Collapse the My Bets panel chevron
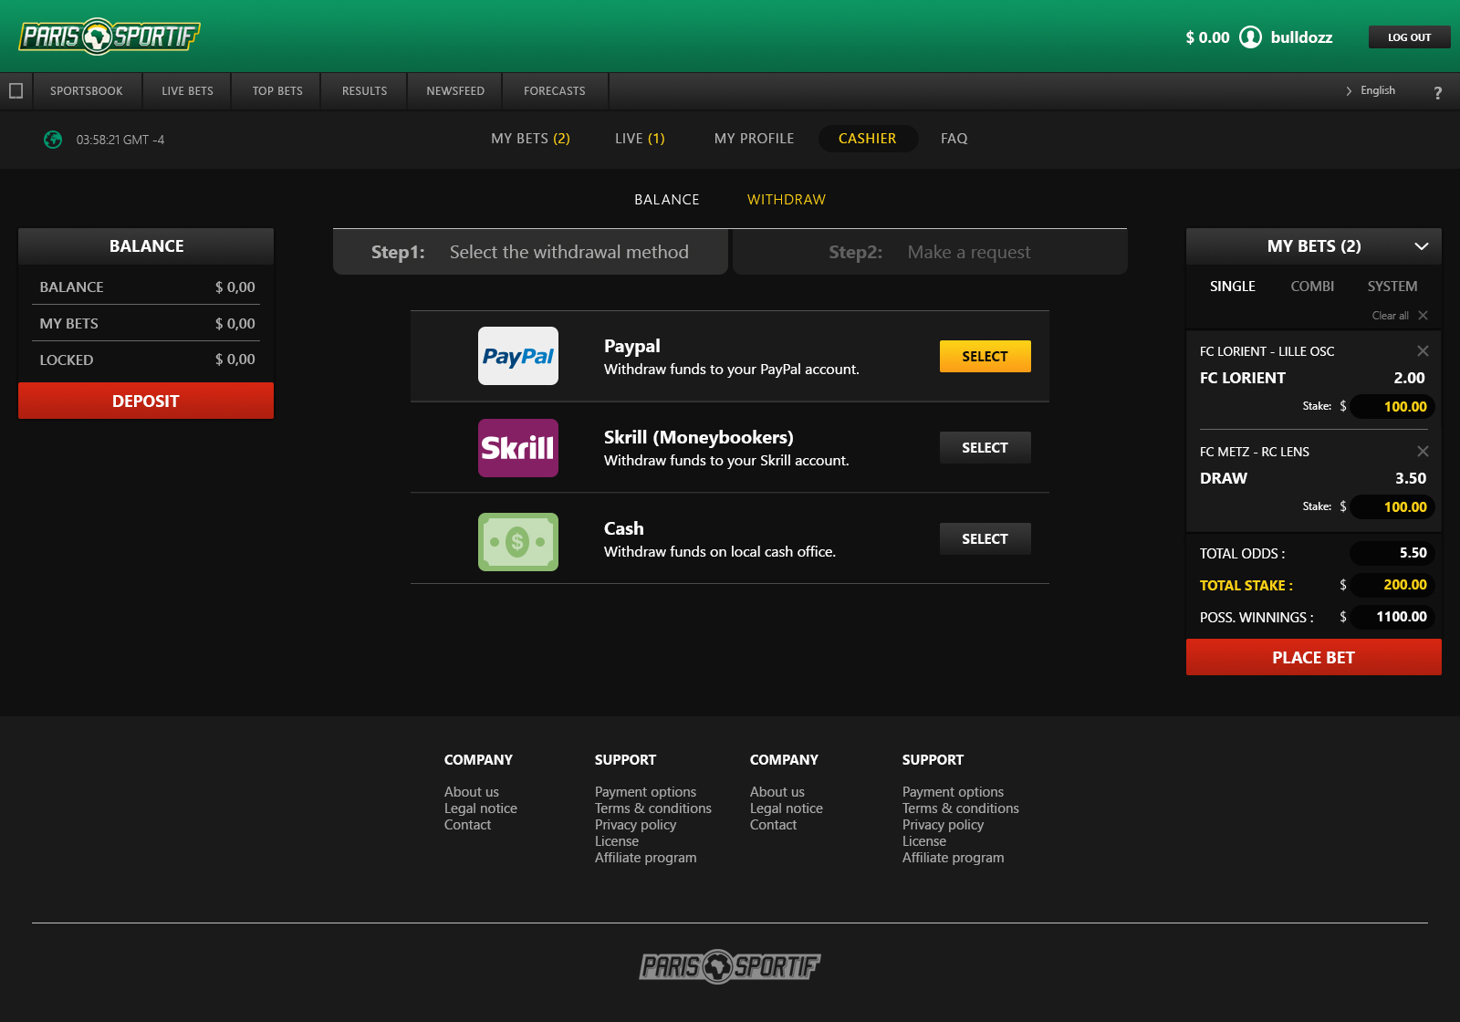Image resolution: width=1460 pixels, height=1022 pixels. pos(1421,246)
